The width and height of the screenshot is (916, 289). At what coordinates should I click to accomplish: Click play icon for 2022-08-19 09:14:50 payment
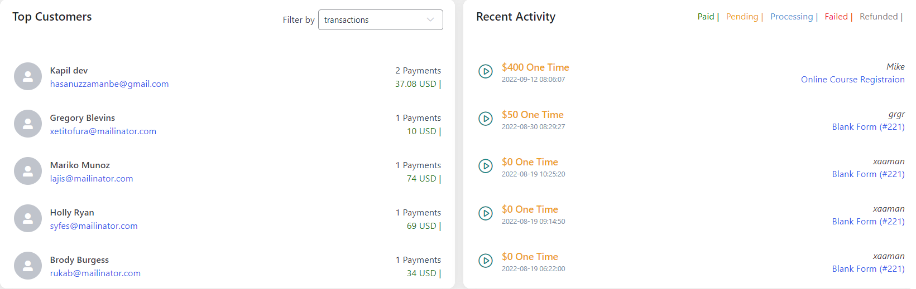(486, 213)
